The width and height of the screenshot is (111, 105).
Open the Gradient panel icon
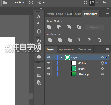(39, 75)
